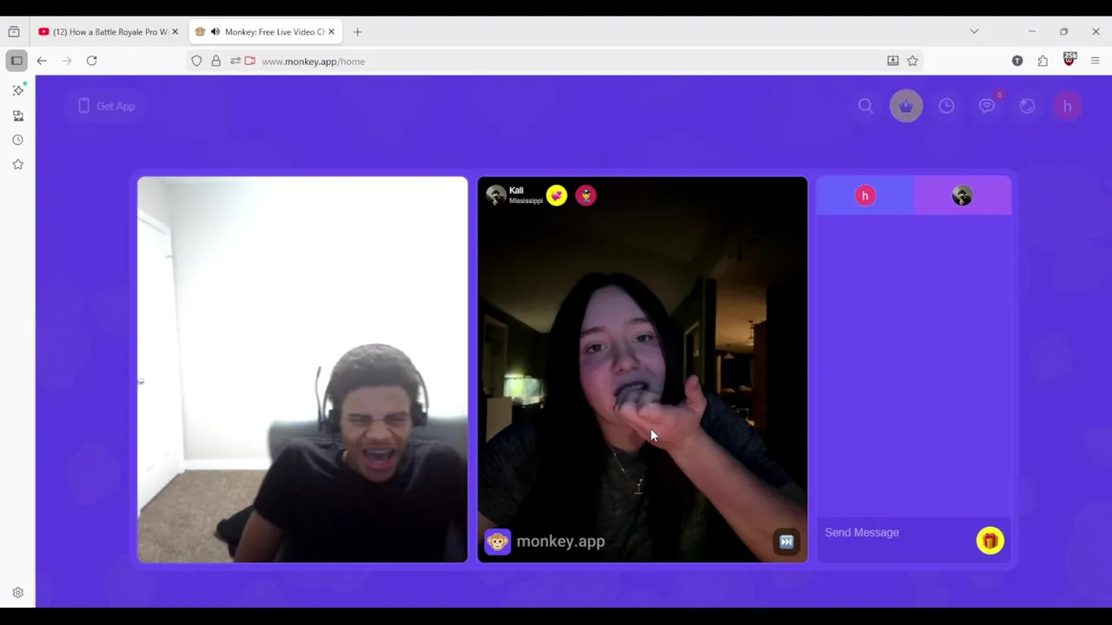
Task: View site security via the padlock icon
Action: (215, 61)
